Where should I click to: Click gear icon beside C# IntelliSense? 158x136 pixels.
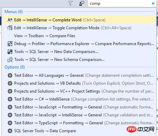point(10,99)
